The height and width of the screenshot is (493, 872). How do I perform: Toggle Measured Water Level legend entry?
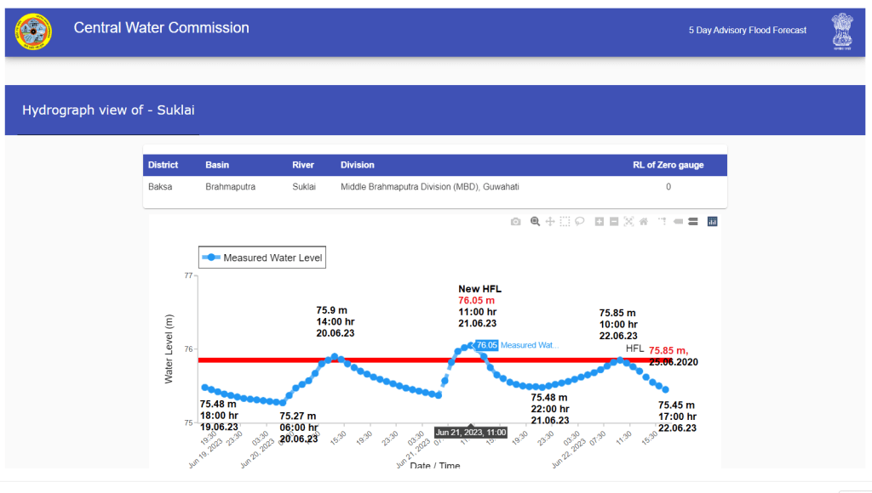pos(262,258)
